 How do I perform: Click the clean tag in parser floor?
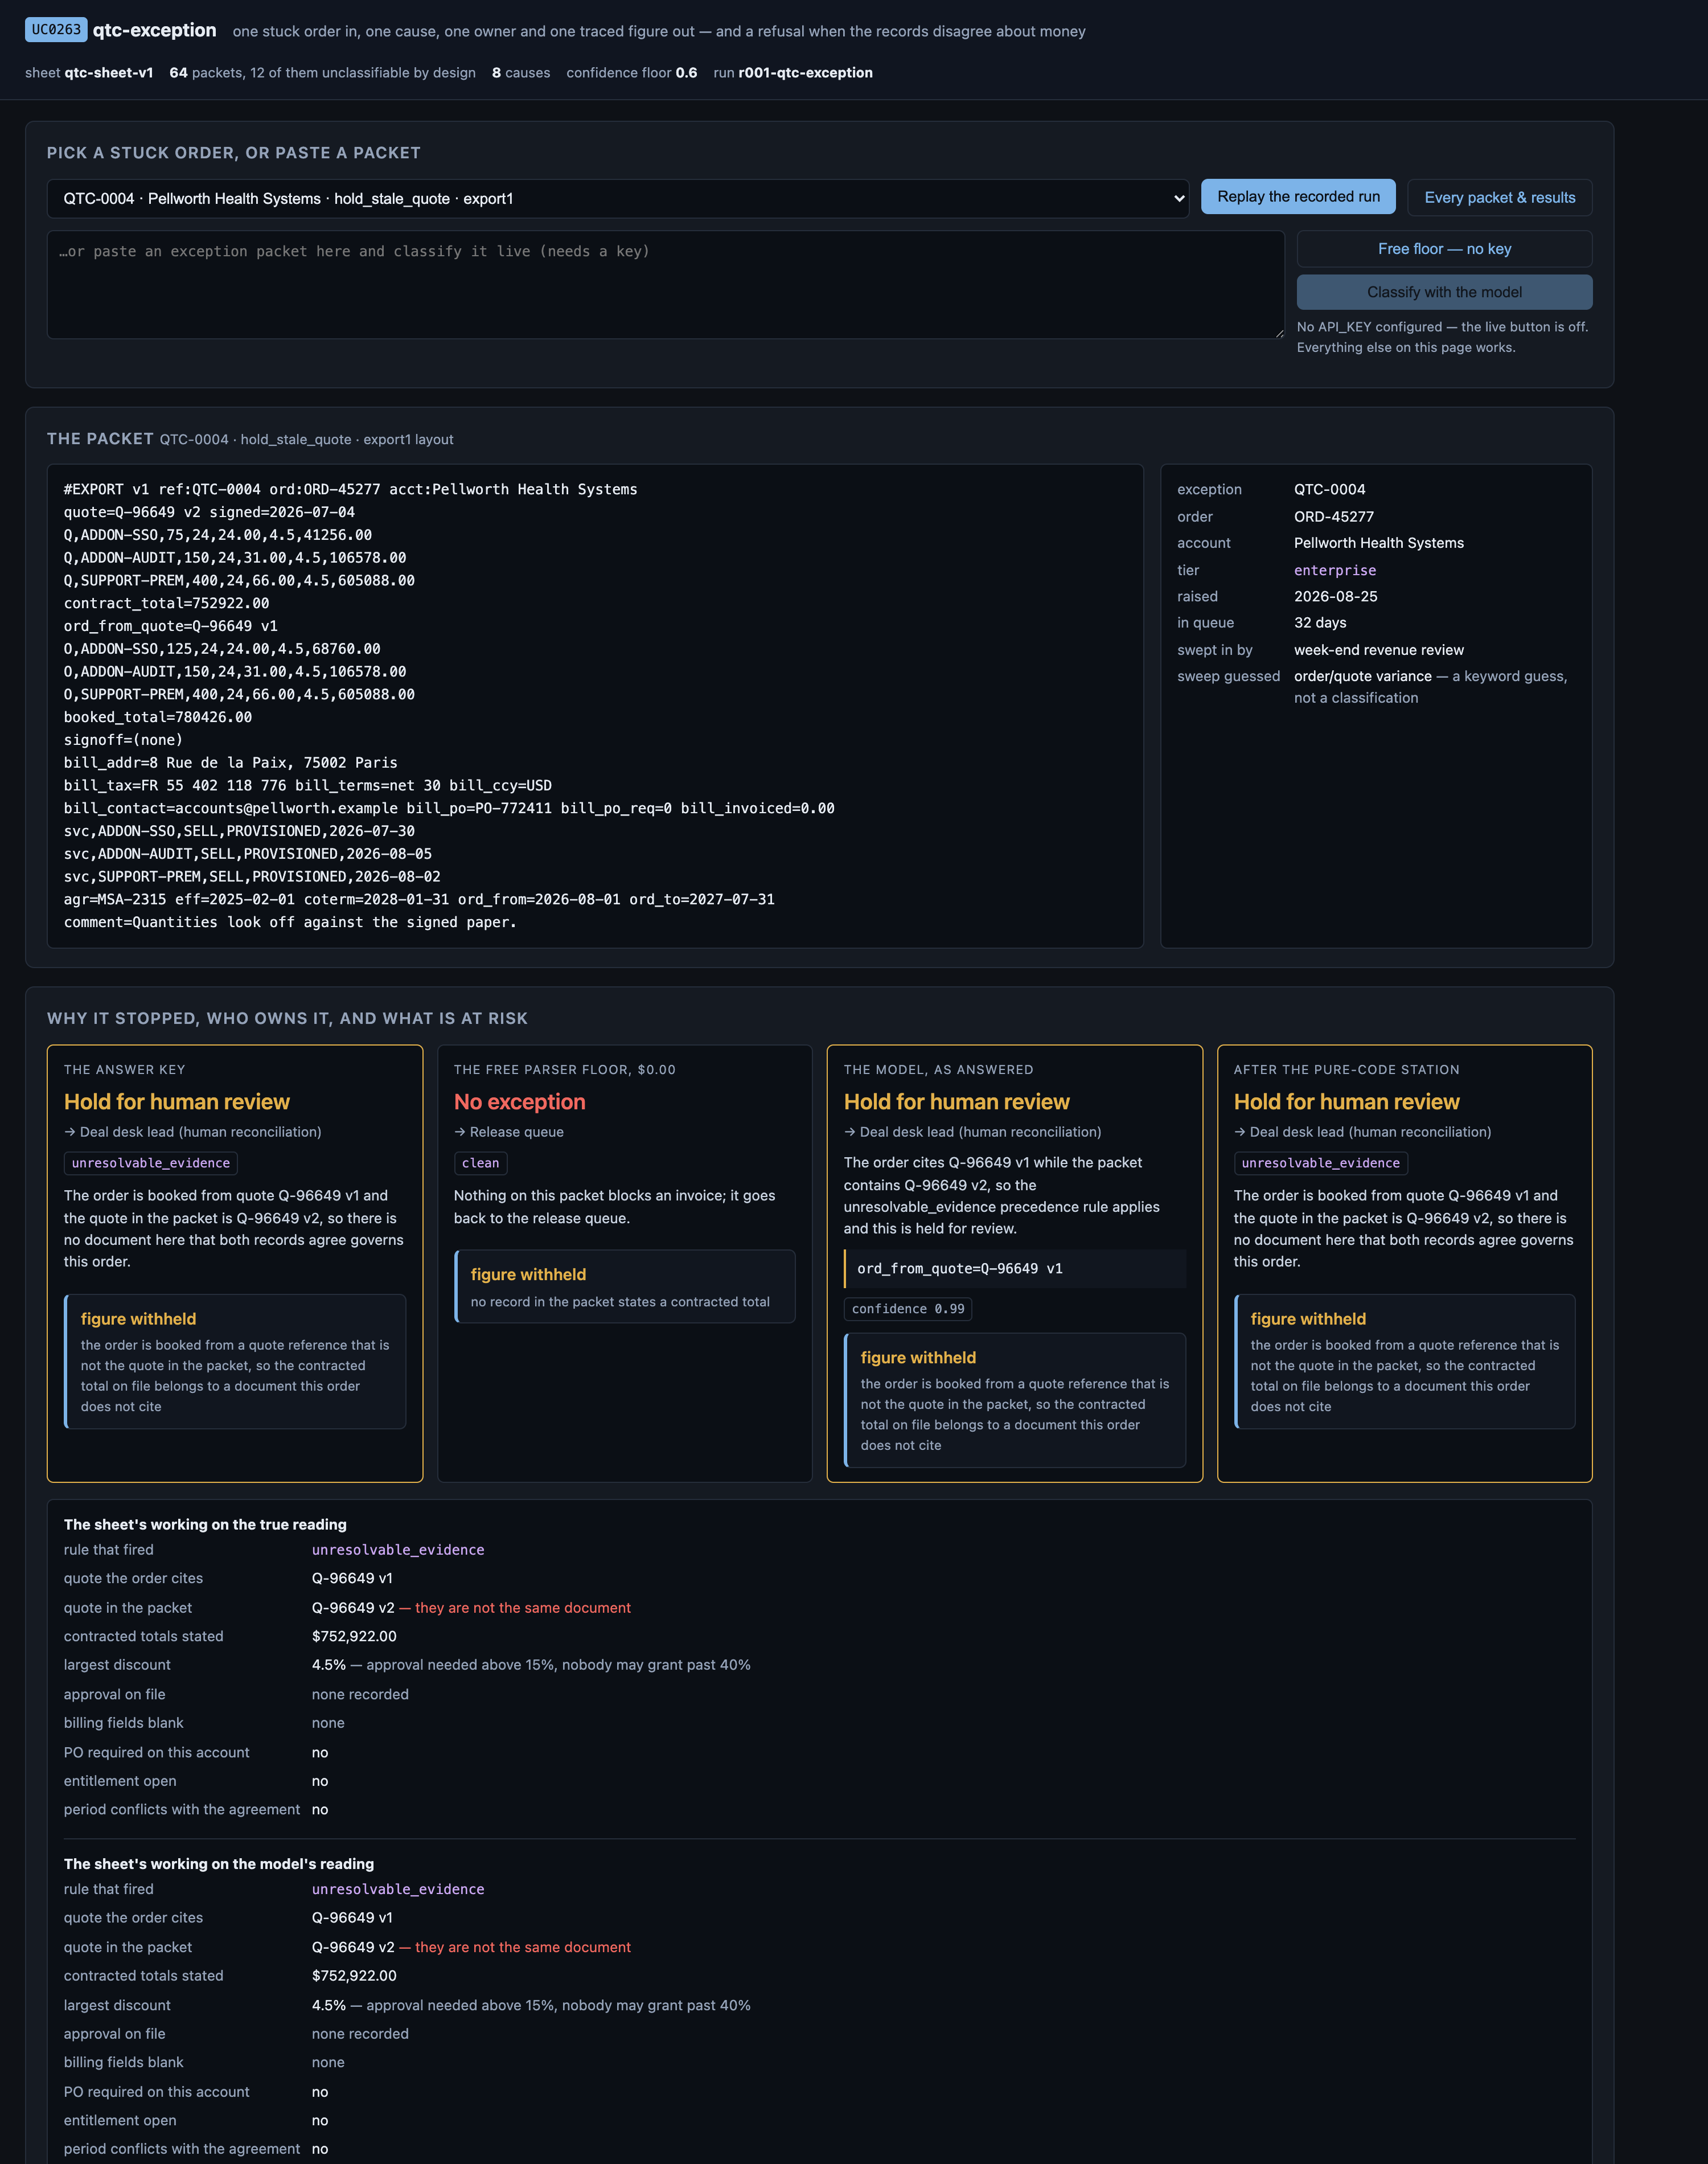coord(480,1163)
